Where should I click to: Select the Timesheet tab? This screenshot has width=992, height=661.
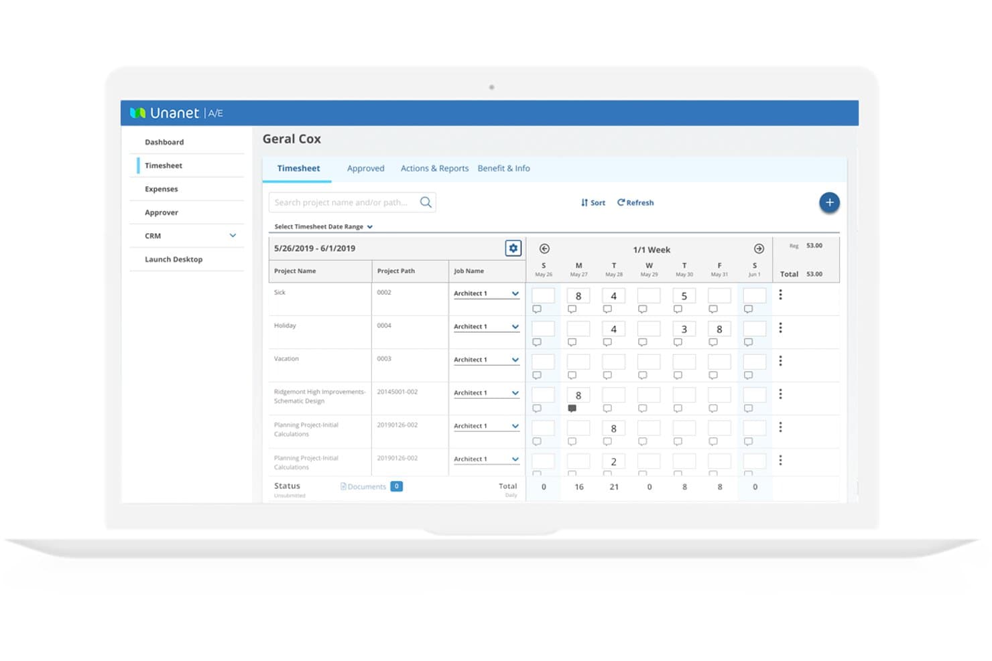pos(298,168)
